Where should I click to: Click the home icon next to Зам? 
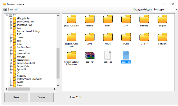pyautogui.click(x=5, y=10)
